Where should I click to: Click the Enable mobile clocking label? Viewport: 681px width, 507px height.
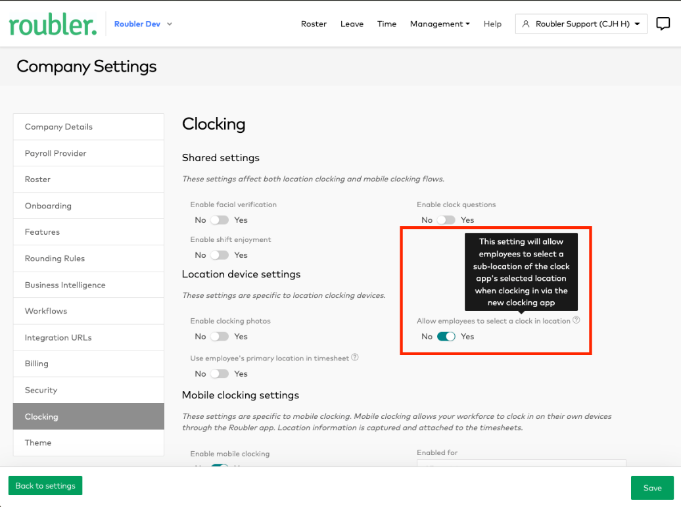[230, 454]
